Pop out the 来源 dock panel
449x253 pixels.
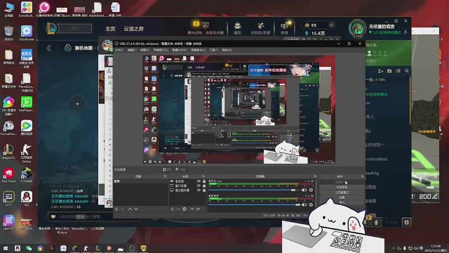point(203,176)
